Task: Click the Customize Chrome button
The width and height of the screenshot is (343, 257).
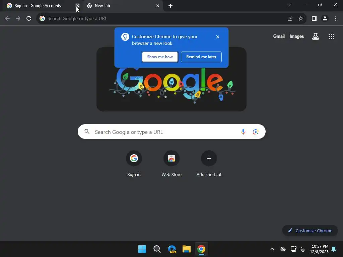Action: (310, 231)
